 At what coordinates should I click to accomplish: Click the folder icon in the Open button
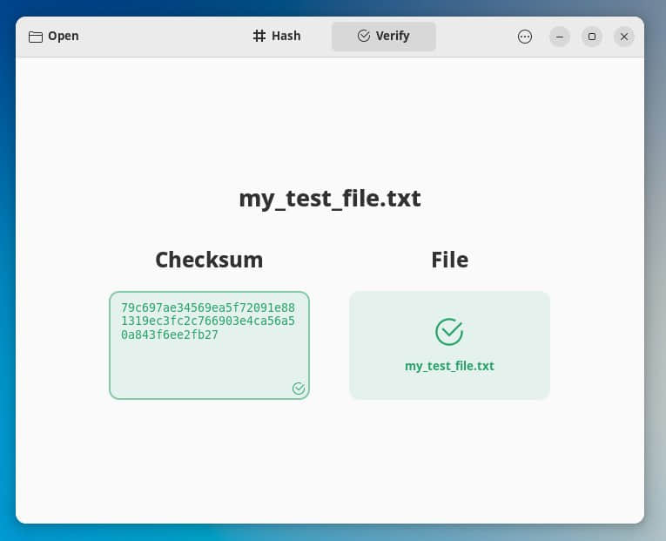[x=36, y=37]
